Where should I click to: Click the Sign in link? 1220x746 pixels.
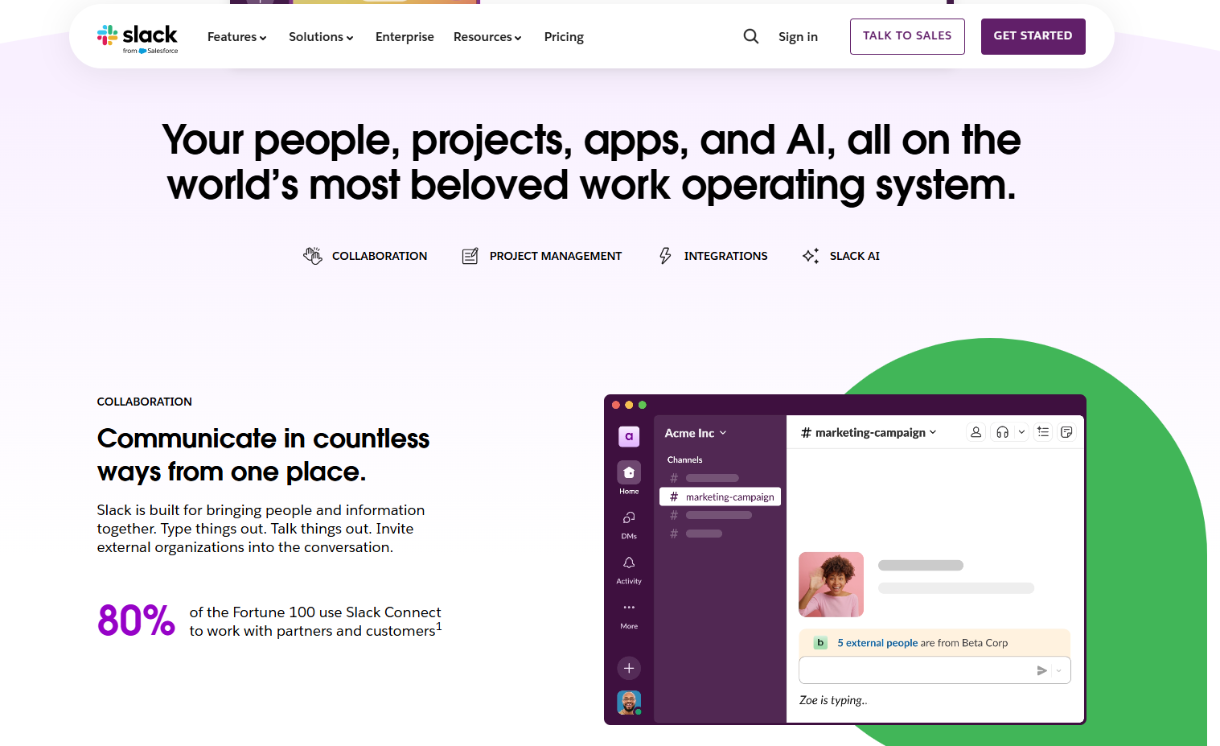[798, 37]
